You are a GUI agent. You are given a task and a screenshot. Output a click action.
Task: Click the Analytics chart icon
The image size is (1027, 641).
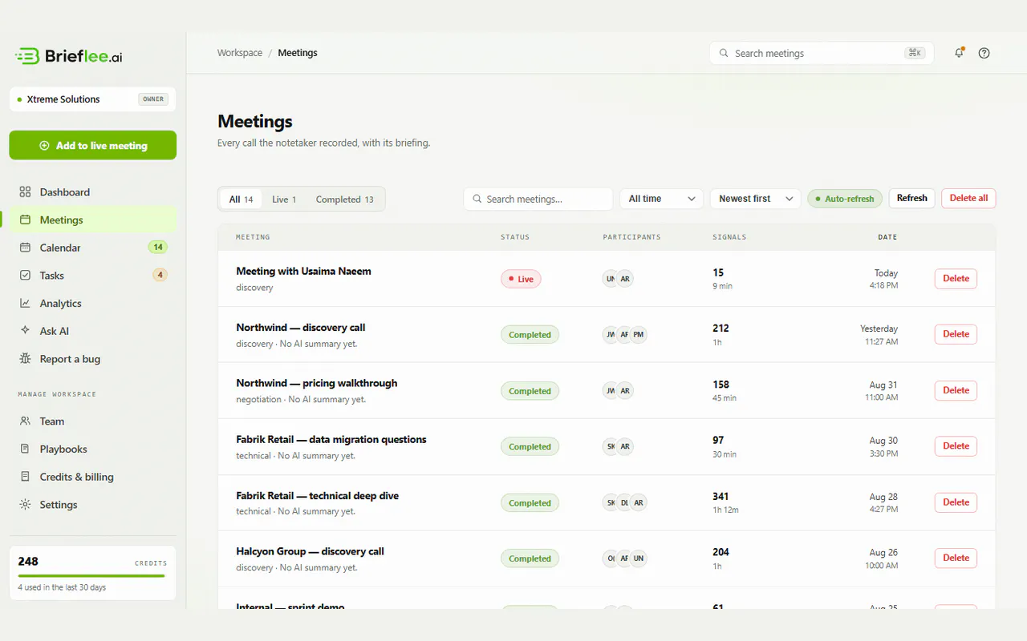pyautogui.click(x=25, y=304)
